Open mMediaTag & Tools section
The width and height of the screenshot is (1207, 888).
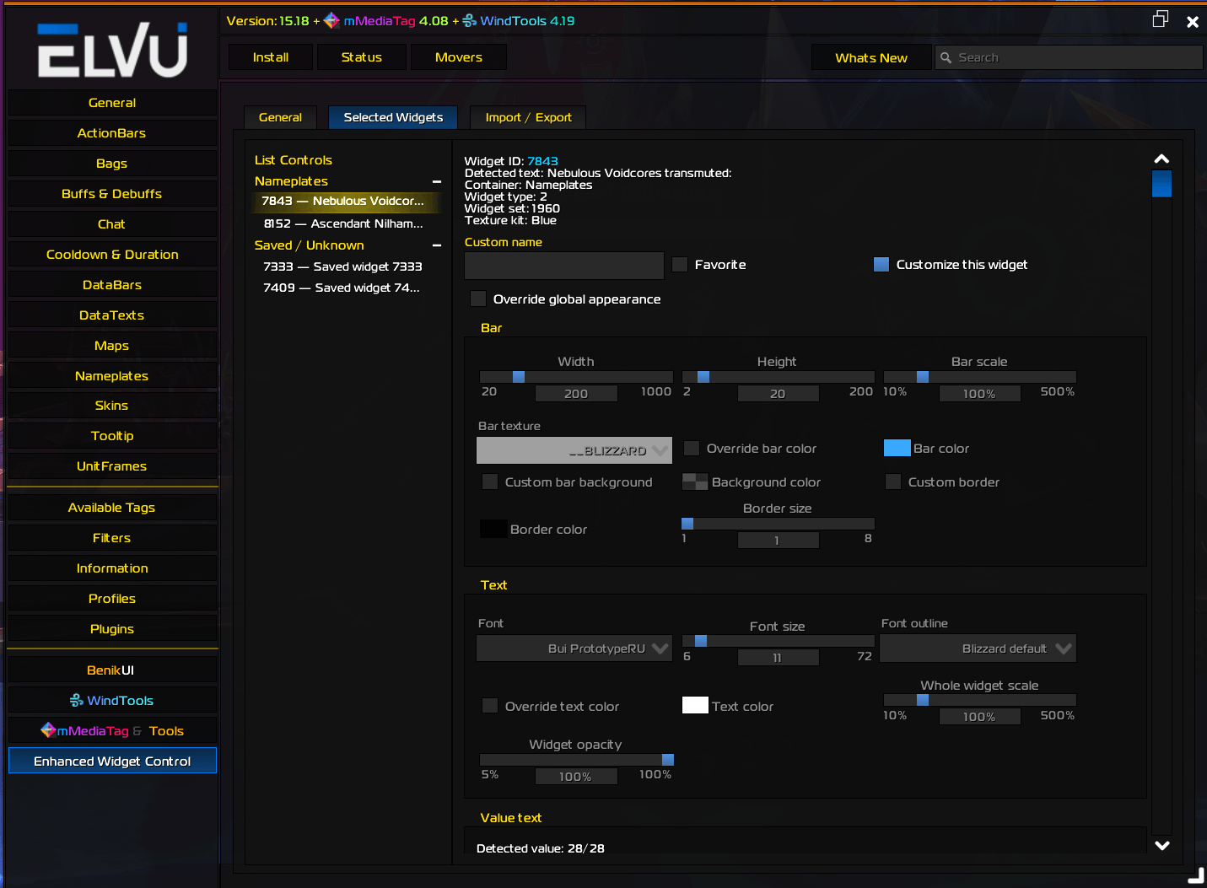[x=112, y=731]
